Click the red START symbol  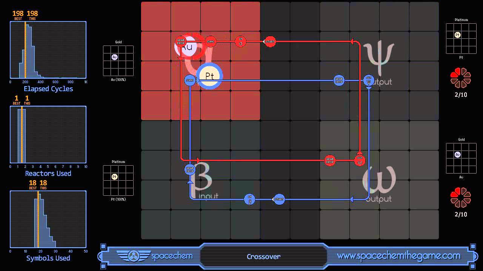click(x=270, y=41)
